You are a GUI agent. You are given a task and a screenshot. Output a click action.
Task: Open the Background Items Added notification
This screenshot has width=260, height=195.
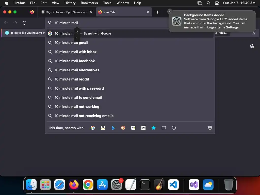click(212, 21)
